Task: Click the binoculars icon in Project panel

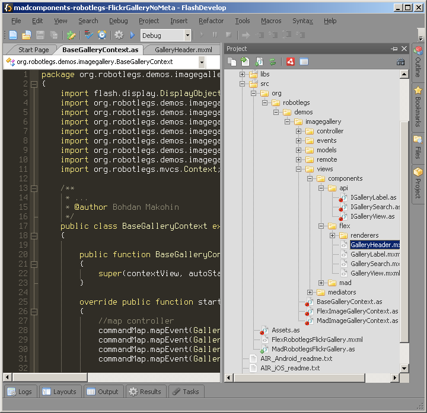Action: coord(401,61)
